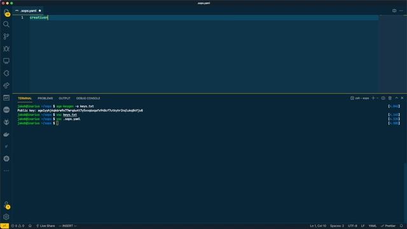The height and width of the screenshot is (229, 407).
Task: Click the Prettier status item
Action: (x=388, y=226)
